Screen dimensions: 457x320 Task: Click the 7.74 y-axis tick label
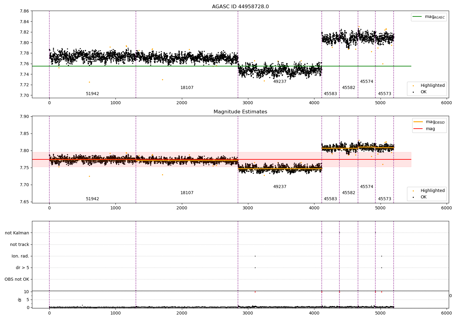pyautogui.click(x=24, y=74)
